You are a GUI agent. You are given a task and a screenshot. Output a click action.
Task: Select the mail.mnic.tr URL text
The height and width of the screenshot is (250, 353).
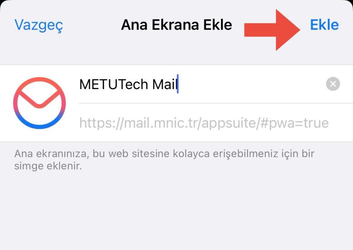pos(204,123)
